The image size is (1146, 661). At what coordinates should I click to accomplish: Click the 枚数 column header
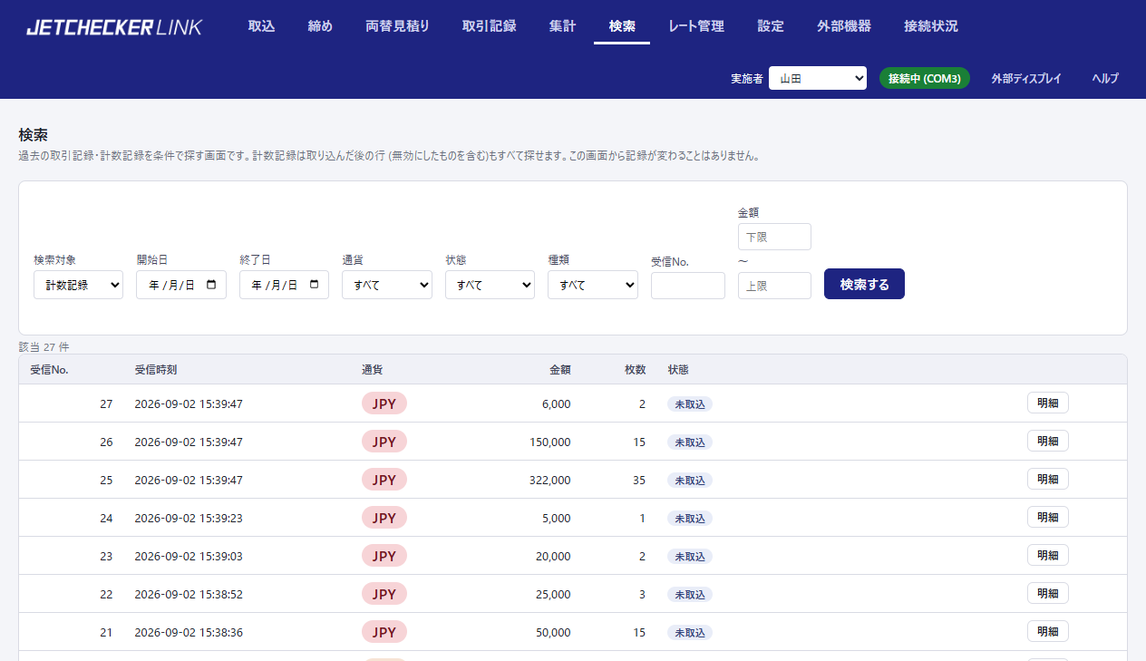point(636,369)
